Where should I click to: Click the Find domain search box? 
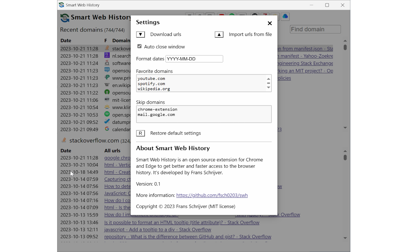[315, 29]
